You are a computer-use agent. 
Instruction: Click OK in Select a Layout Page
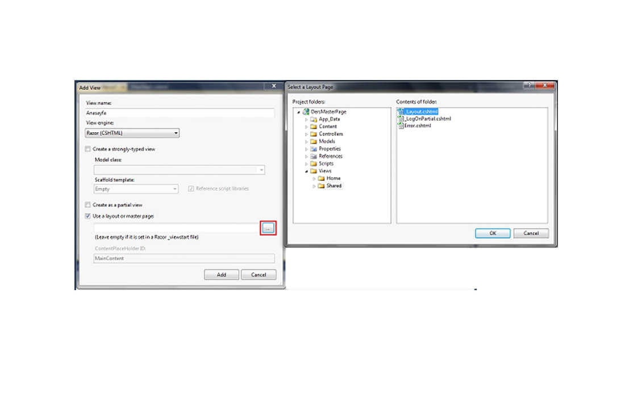pyautogui.click(x=492, y=233)
